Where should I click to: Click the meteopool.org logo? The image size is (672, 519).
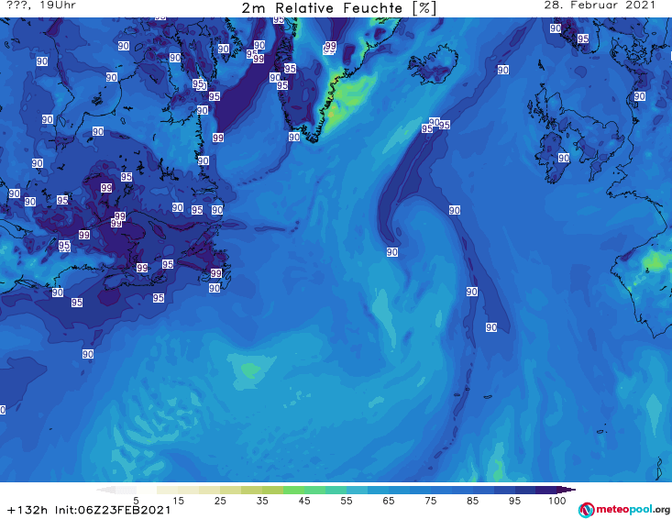pos(624,510)
